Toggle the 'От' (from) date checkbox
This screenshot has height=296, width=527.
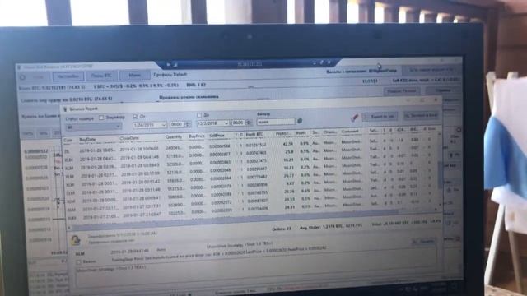(x=135, y=117)
